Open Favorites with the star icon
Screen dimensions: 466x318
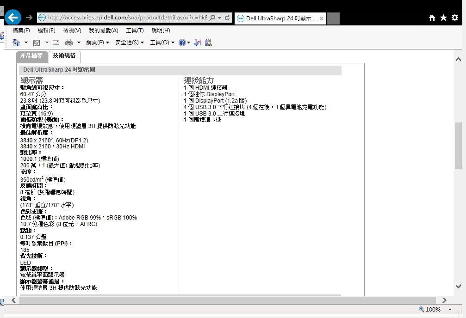pos(443,18)
